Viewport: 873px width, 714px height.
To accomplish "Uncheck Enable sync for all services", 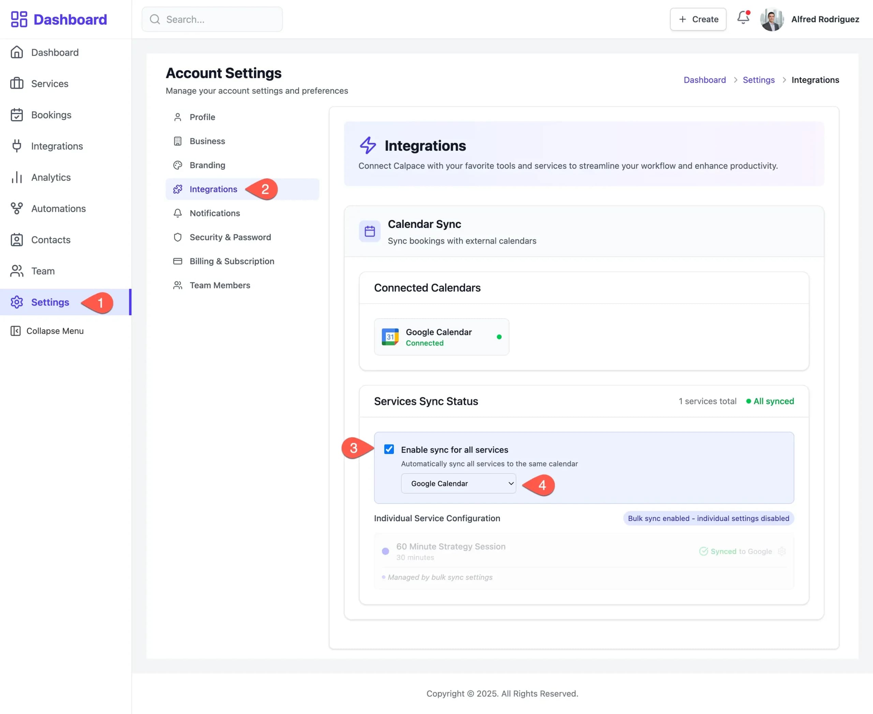I will tap(389, 449).
